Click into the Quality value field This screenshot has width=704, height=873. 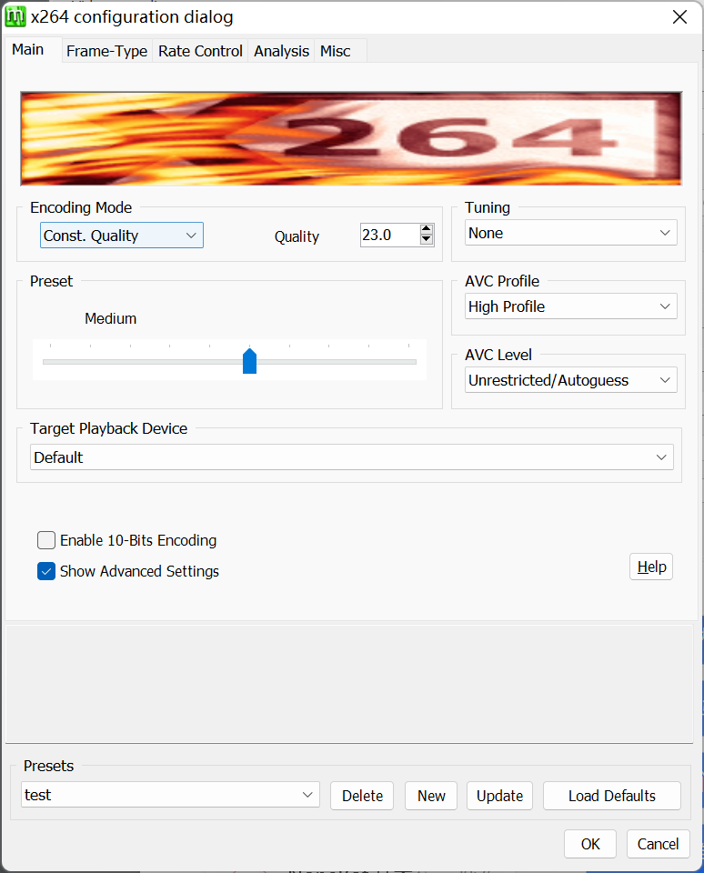388,235
